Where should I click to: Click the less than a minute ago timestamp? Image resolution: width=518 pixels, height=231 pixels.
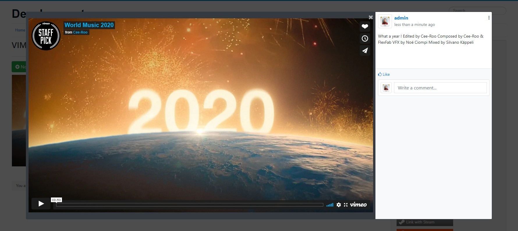(x=414, y=25)
